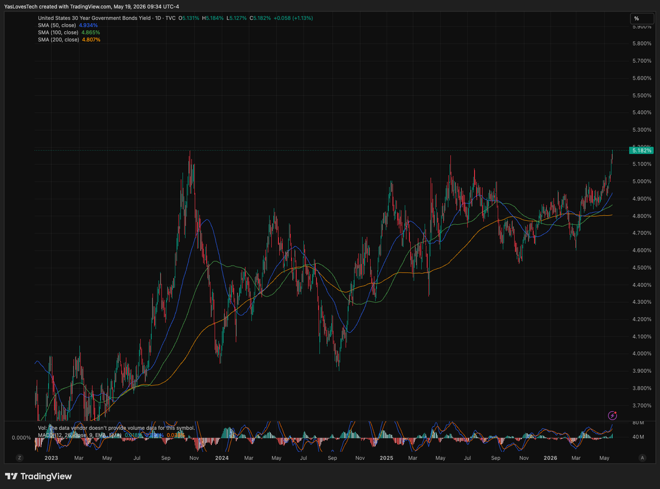This screenshot has width=660, height=489.
Task: Click the green 4.865% SMA value
Action: (x=92, y=32)
